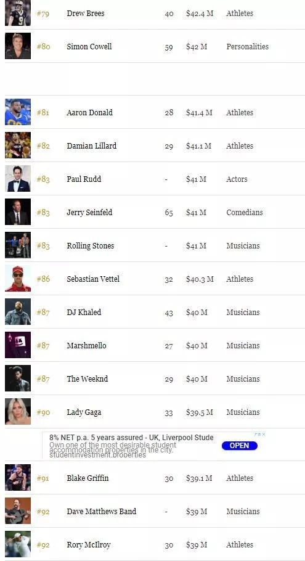Viewport: 305px width, 561px height.
Task: Click the OPEN button in the ad
Action: (239, 446)
